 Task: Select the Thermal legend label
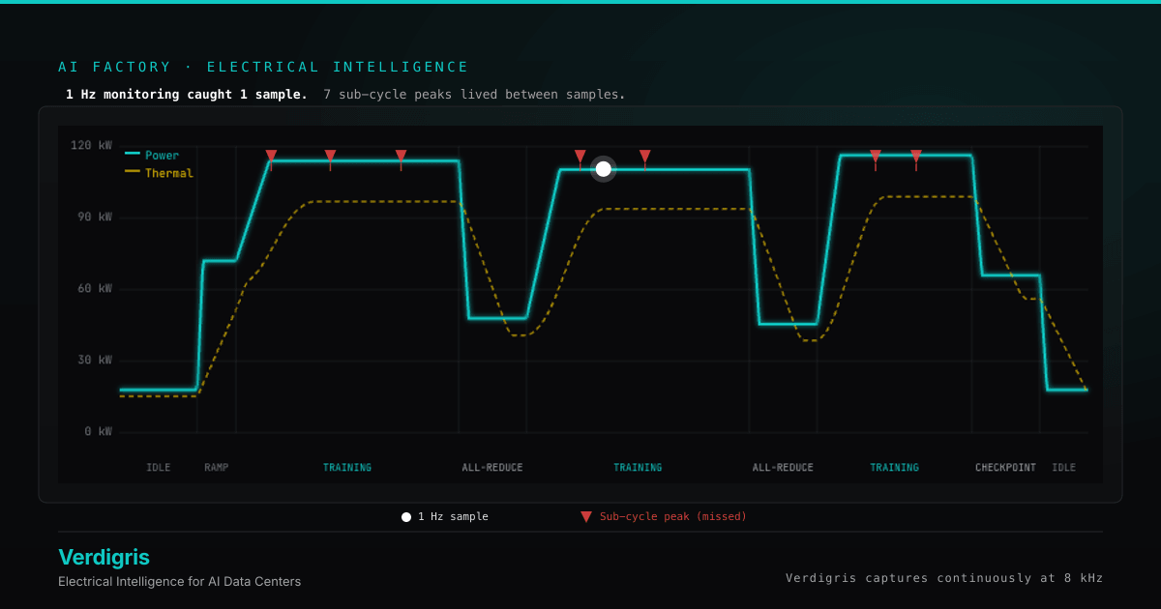[x=169, y=173]
